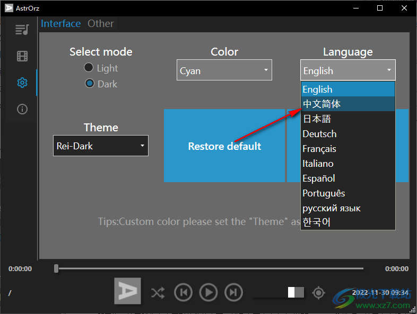The image size is (417, 314).
Task: Click the AstrOrz title bar app icon
Action: tap(9, 8)
